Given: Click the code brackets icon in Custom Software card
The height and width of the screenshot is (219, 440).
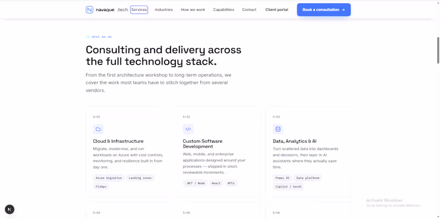Looking at the screenshot, I should 188,129.
